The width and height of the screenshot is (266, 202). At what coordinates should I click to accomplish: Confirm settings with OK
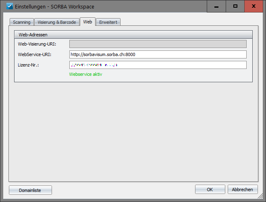coord(210,190)
